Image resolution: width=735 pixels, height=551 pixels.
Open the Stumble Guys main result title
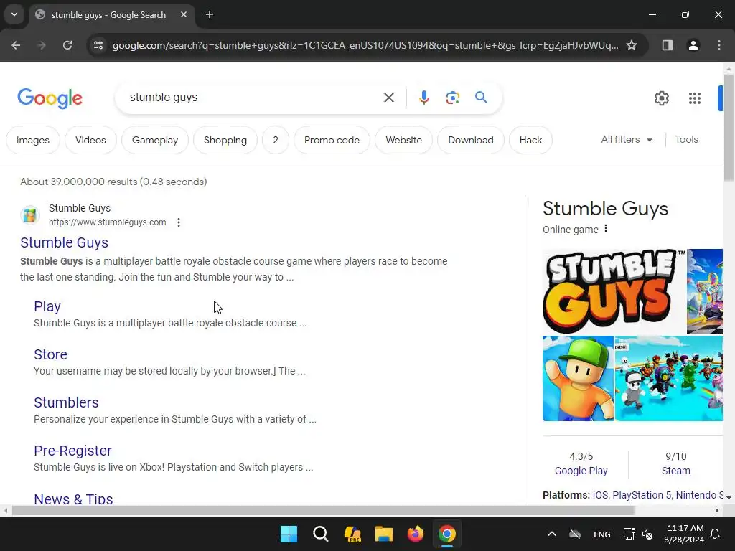pyautogui.click(x=64, y=242)
